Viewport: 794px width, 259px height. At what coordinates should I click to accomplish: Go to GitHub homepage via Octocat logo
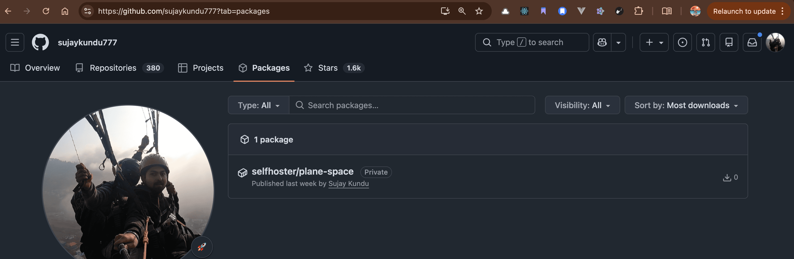(40, 42)
